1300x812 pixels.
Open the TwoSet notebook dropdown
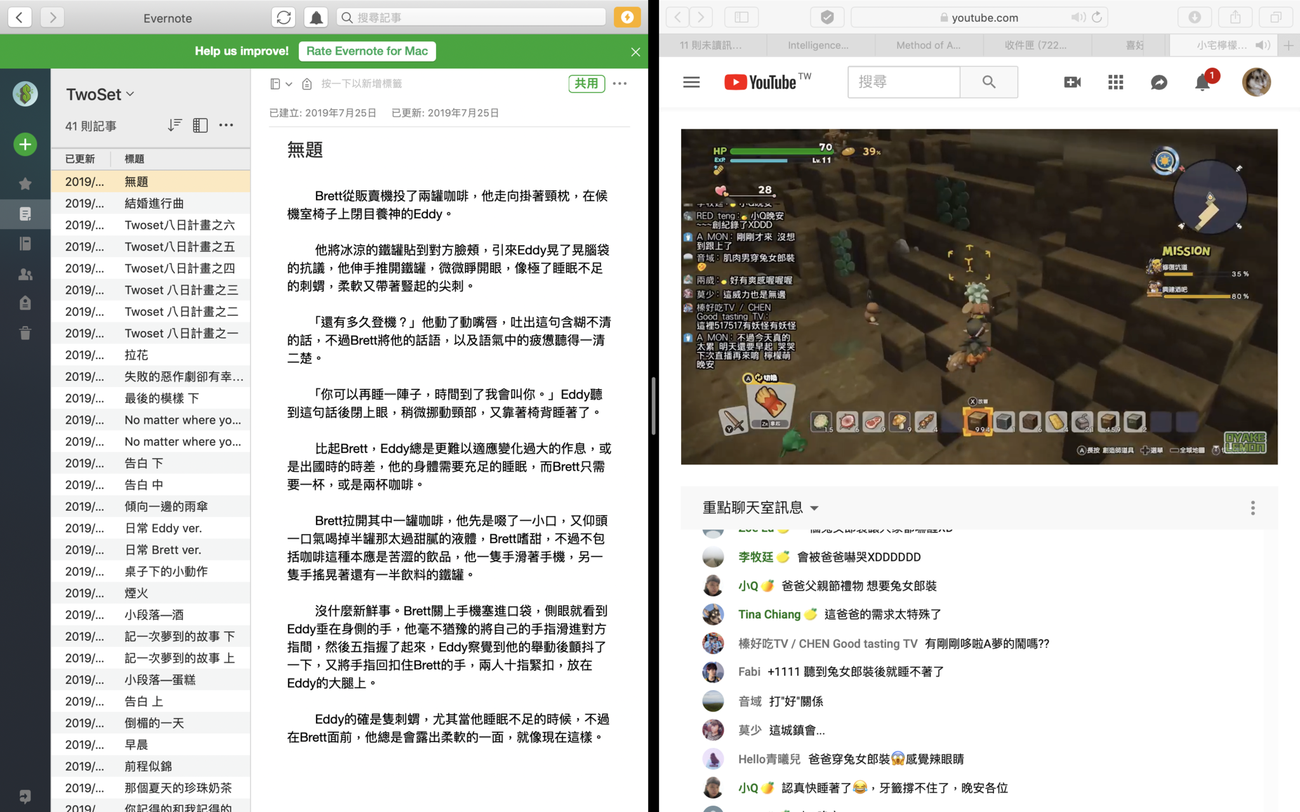100,95
